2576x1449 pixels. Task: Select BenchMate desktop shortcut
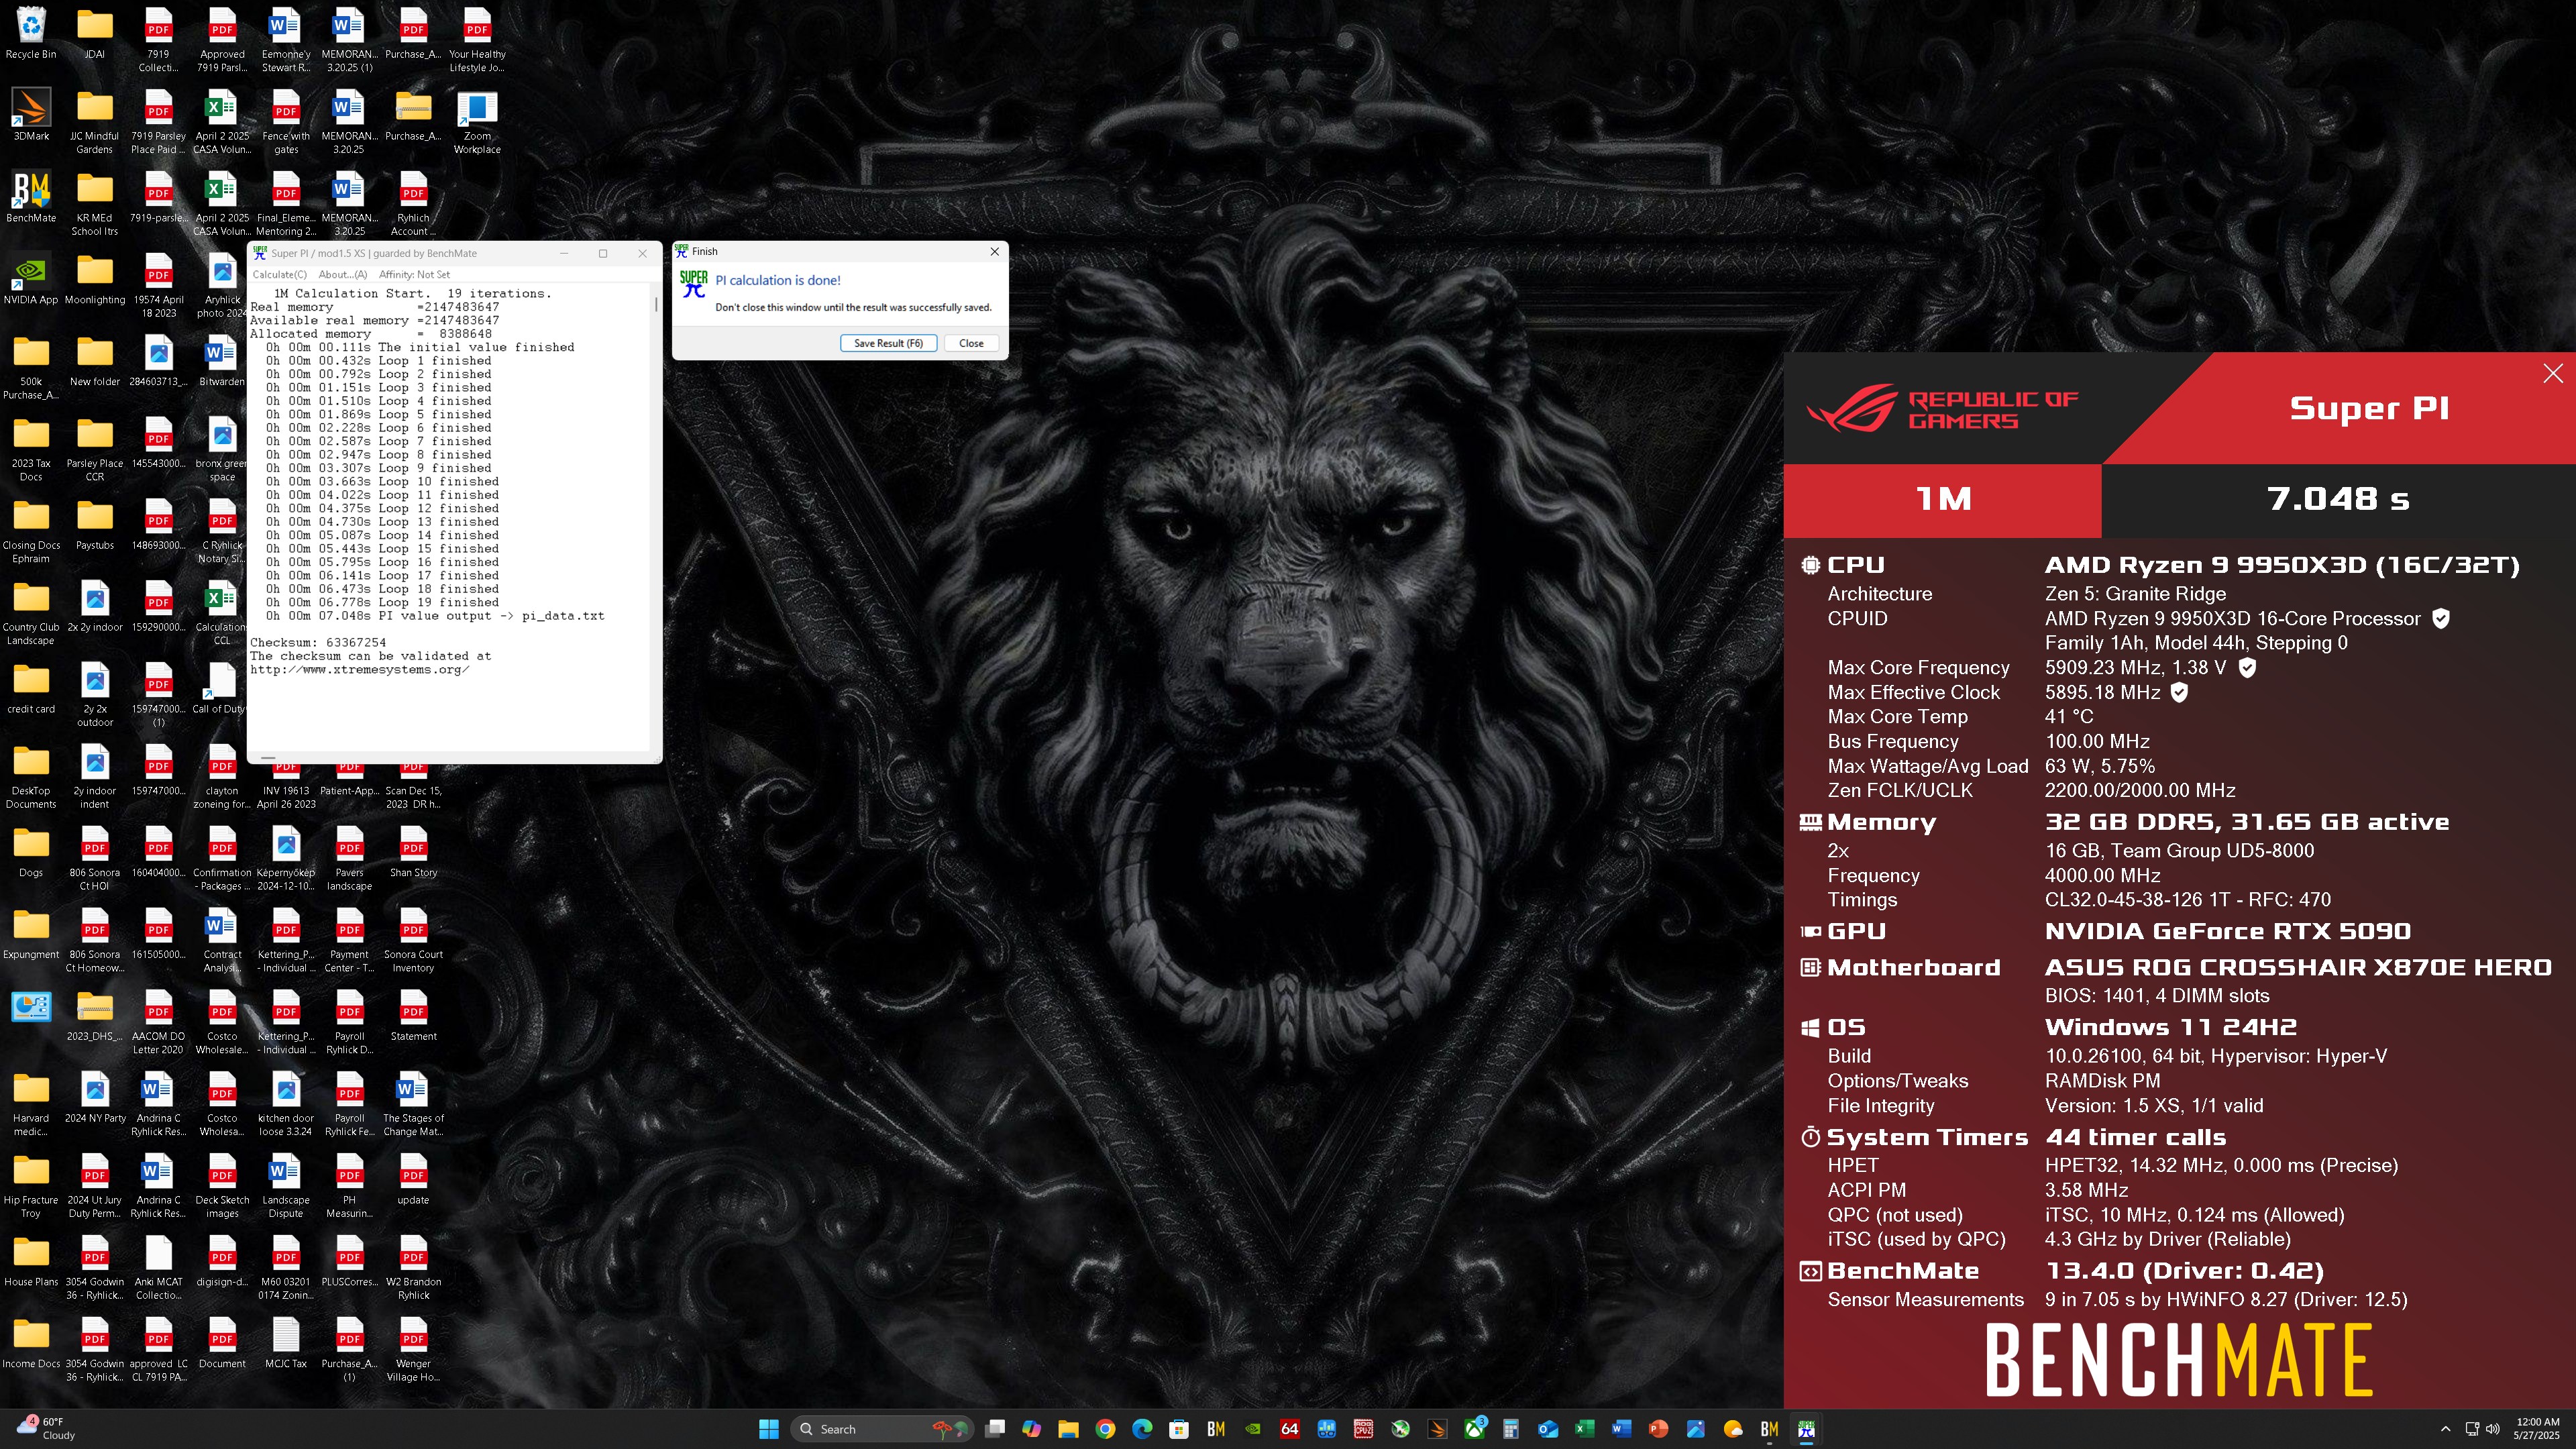click(31, 197)
